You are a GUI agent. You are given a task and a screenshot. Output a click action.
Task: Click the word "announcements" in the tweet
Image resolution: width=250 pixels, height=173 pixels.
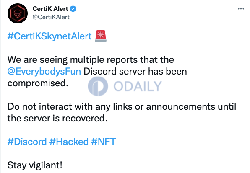pyautogui.click(x=180, y=106)
